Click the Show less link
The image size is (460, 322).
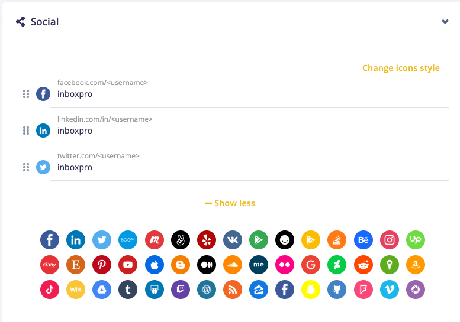pos(230,203)
